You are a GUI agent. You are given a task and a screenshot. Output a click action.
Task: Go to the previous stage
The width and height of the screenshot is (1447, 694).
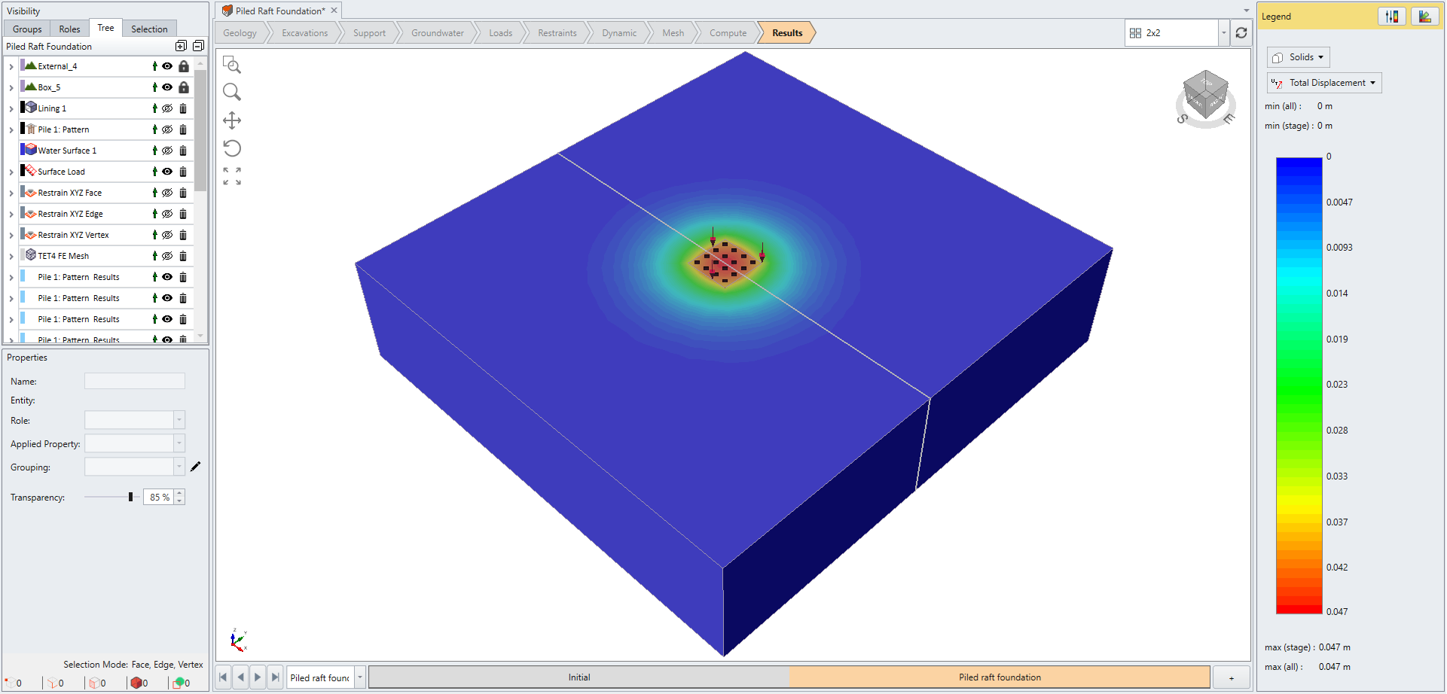[240, 677]
